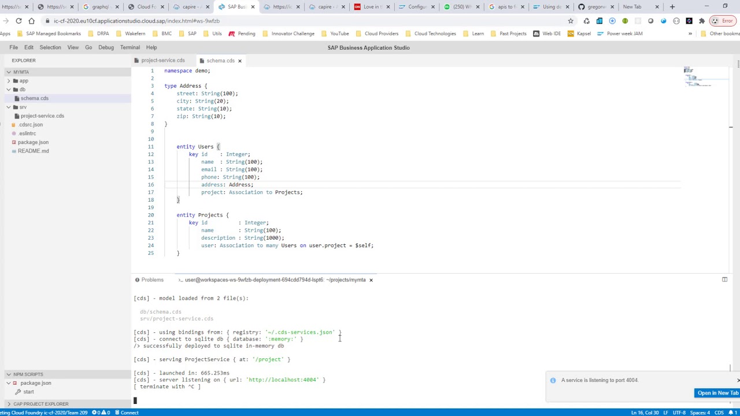Open README.md in the explorer

(x=33, y=151)
